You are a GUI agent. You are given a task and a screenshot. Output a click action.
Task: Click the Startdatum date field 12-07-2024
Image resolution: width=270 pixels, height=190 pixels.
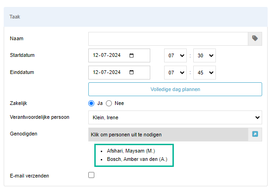tap(119, 55)
